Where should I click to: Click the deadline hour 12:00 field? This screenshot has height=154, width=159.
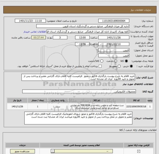82,38
